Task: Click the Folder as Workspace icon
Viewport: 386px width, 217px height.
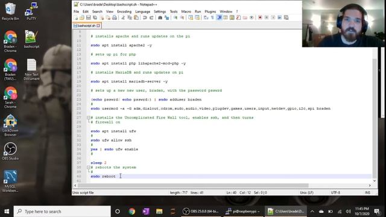Action: [x=245, y=17]
